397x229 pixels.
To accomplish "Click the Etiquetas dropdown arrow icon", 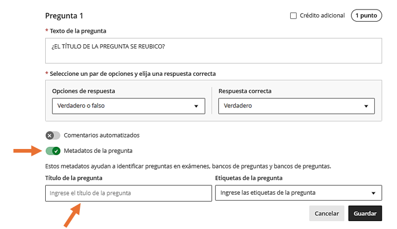I will [x=373, y=193].
